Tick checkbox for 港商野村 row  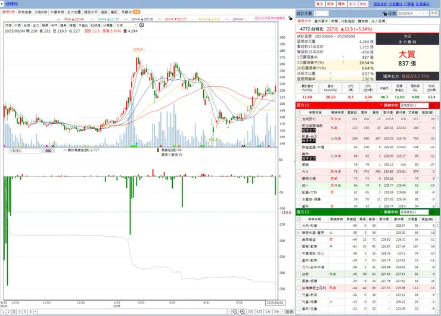pos(299,119)
